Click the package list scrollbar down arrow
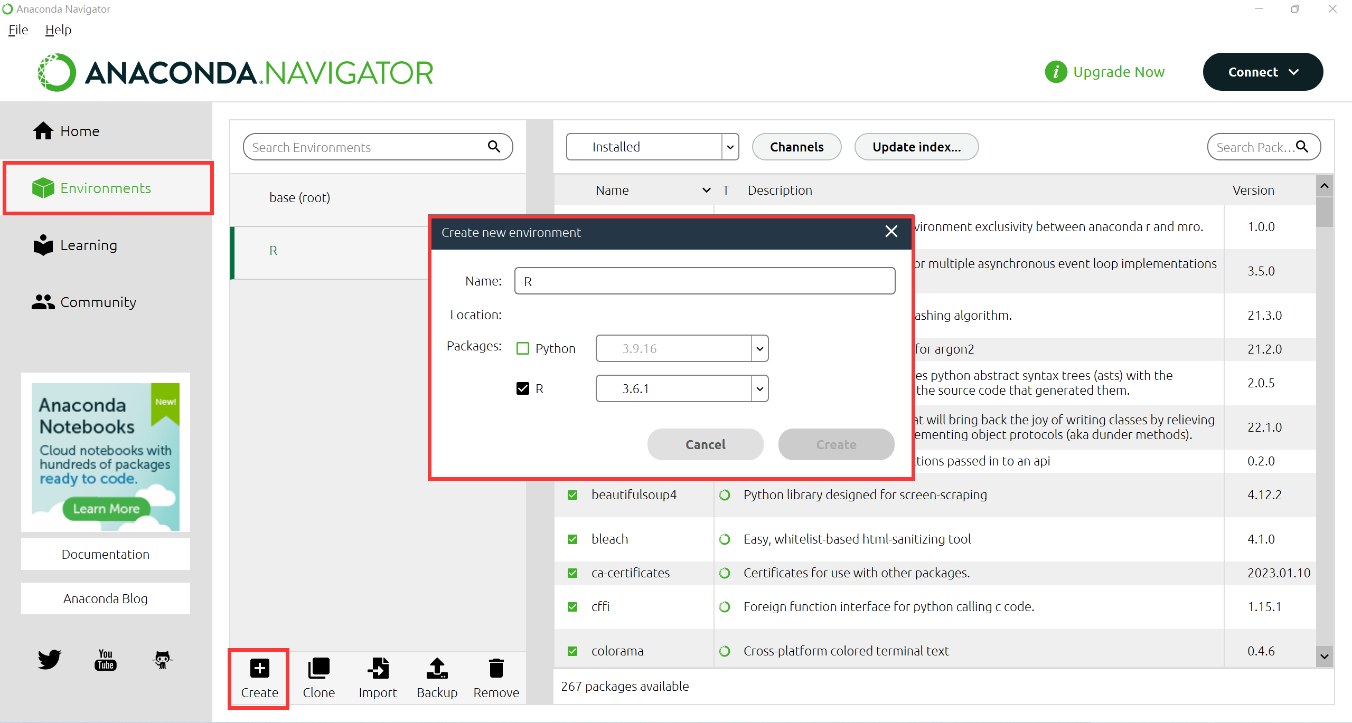Screen dimensions: 1352x723 (x=1324, y=656)
